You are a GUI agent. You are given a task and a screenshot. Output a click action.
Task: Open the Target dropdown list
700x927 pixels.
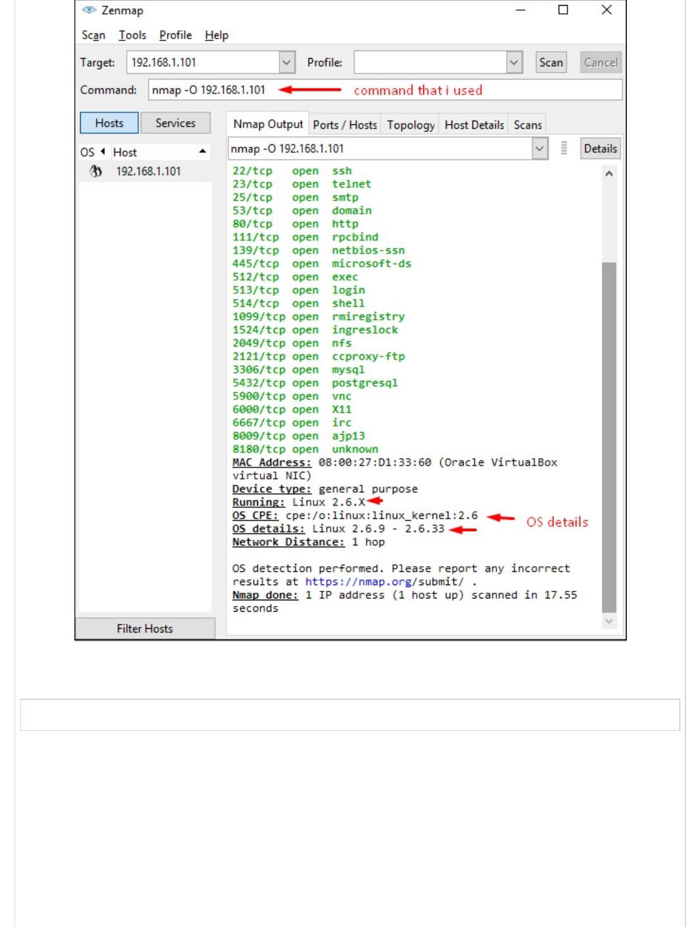click(286, 62)
